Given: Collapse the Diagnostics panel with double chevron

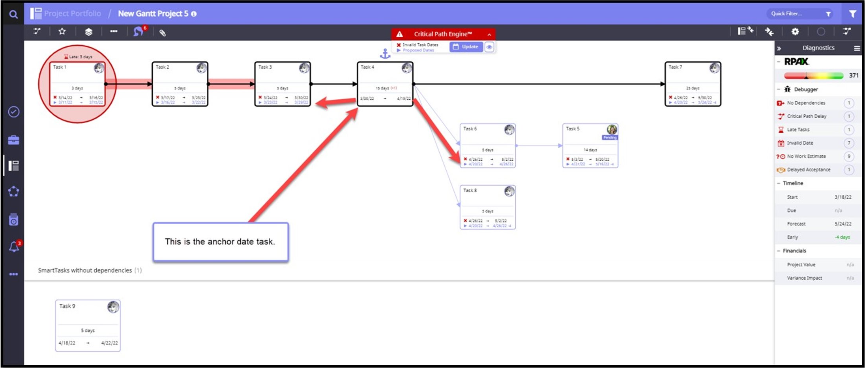Looking at the screenshot, I should 779,48.
